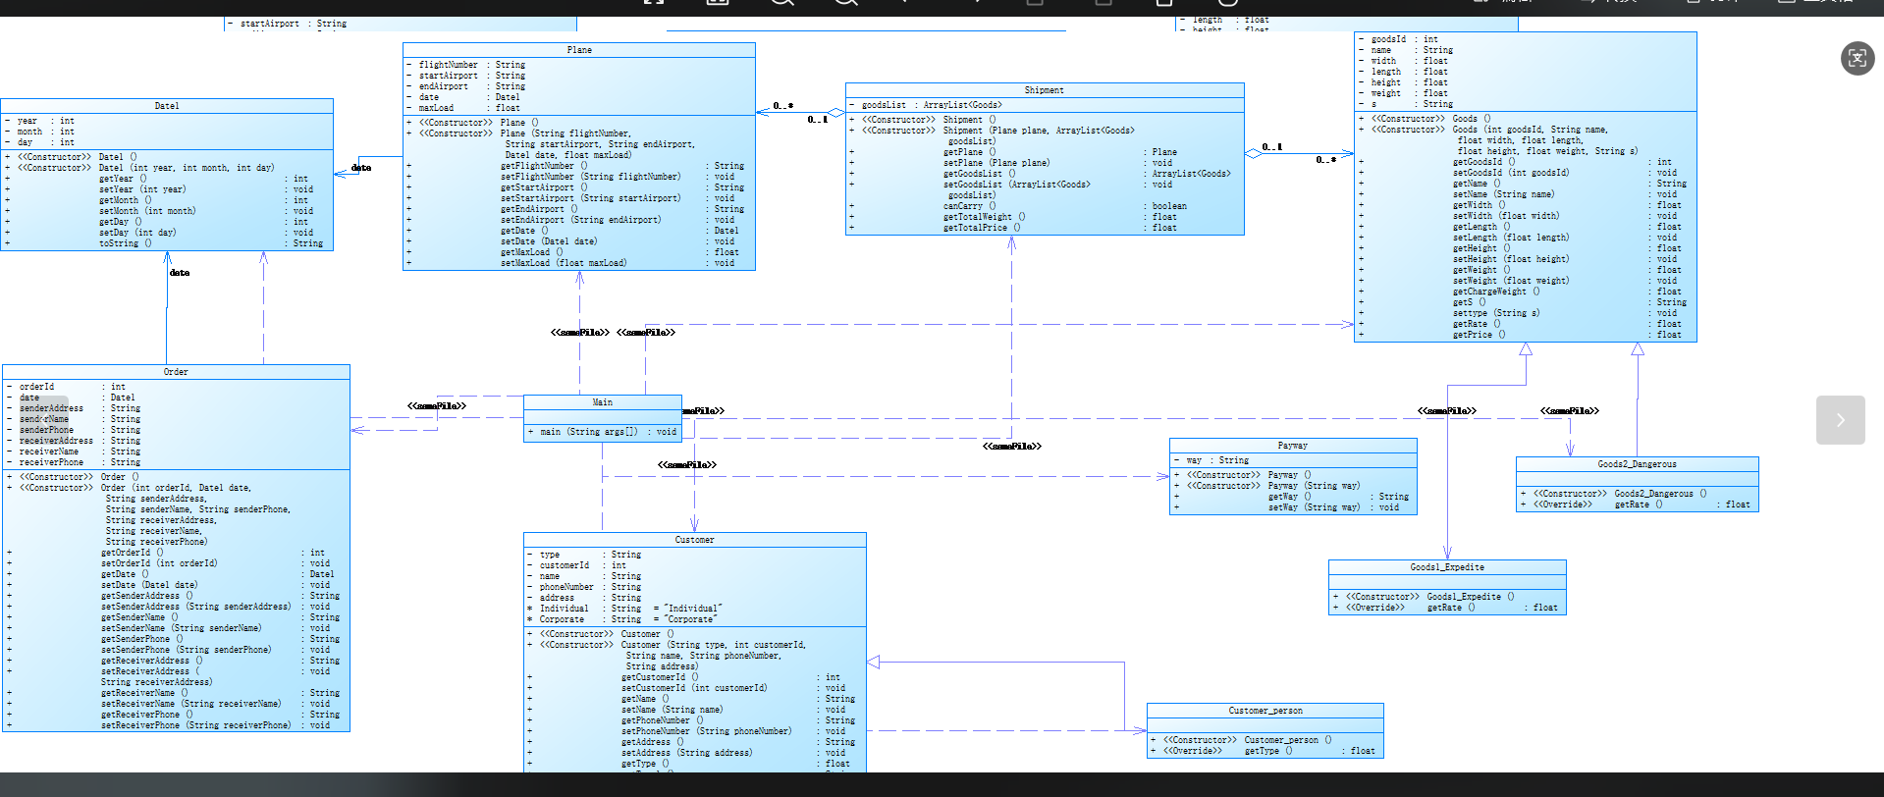The width and height of the screenshot is (1884, 797).
Task: Select the Goods1_Expedite class title
Action: [1447, 567]
